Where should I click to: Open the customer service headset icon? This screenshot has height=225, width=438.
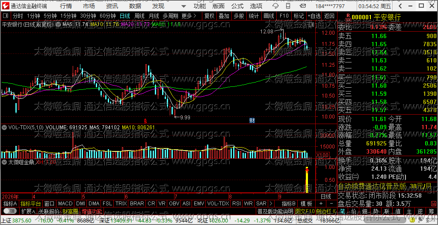coord(276,6)
